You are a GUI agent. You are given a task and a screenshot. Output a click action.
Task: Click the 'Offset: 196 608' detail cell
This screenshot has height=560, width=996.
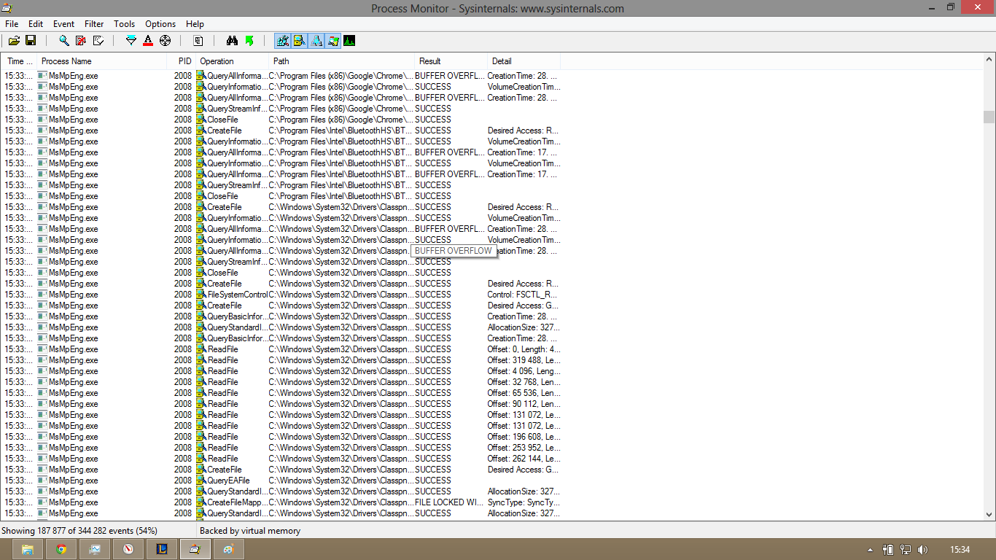point(524,437)
